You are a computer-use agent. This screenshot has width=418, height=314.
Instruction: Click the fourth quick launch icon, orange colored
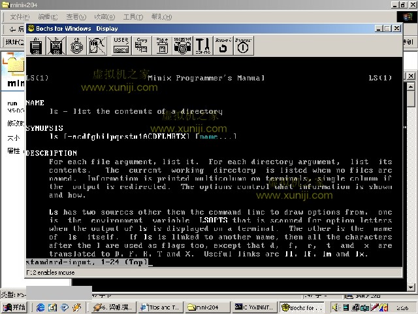(x=77, y=307)
